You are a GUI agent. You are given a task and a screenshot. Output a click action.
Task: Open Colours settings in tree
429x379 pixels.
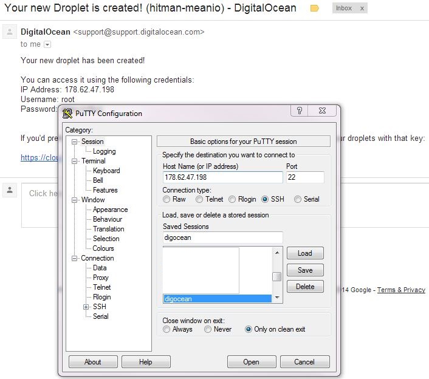click(103, 248)
